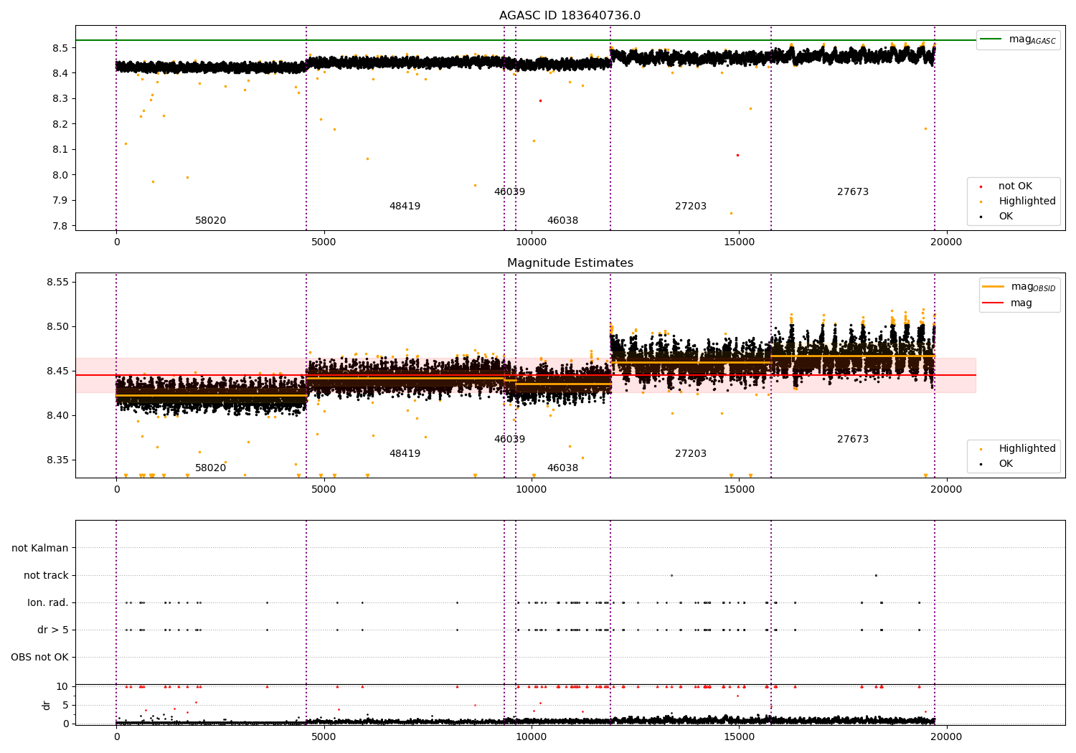Click the 'OBS not OK' row label
This screenshot has width=1076, height=753.
point(39,658)
